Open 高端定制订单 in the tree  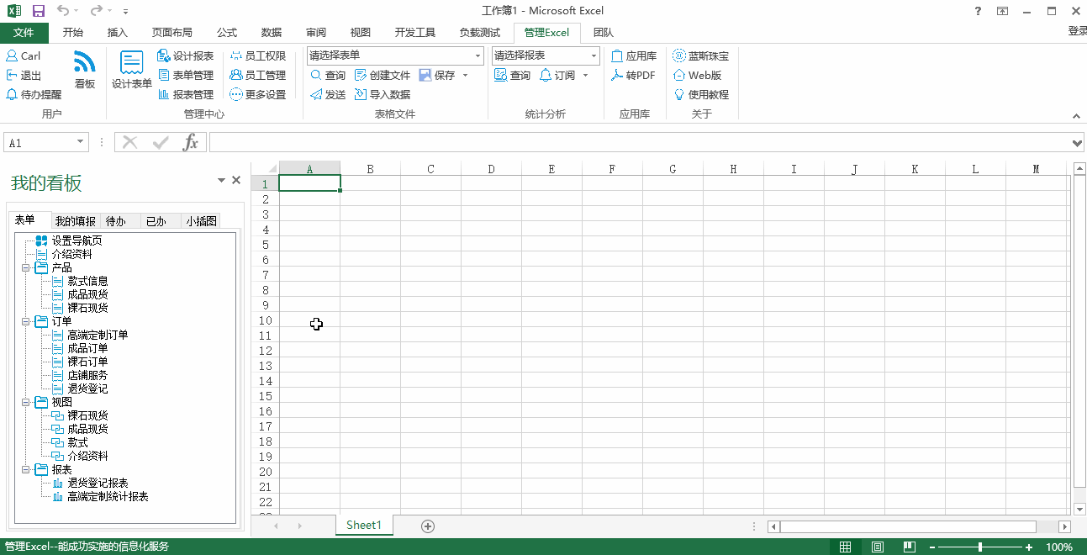(89, 335)
